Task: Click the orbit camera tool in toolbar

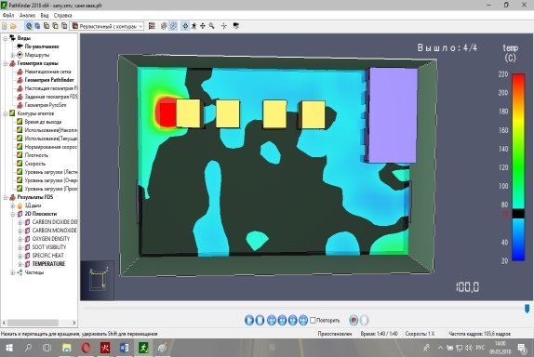Action: point(185,26)
